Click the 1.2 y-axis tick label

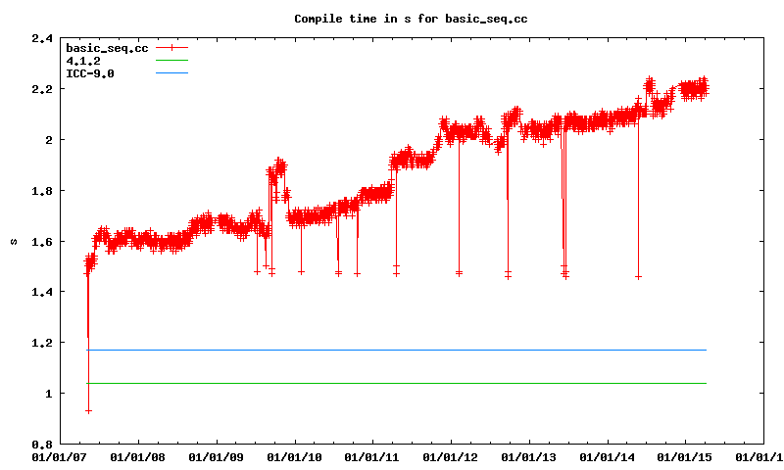(42, 343)
